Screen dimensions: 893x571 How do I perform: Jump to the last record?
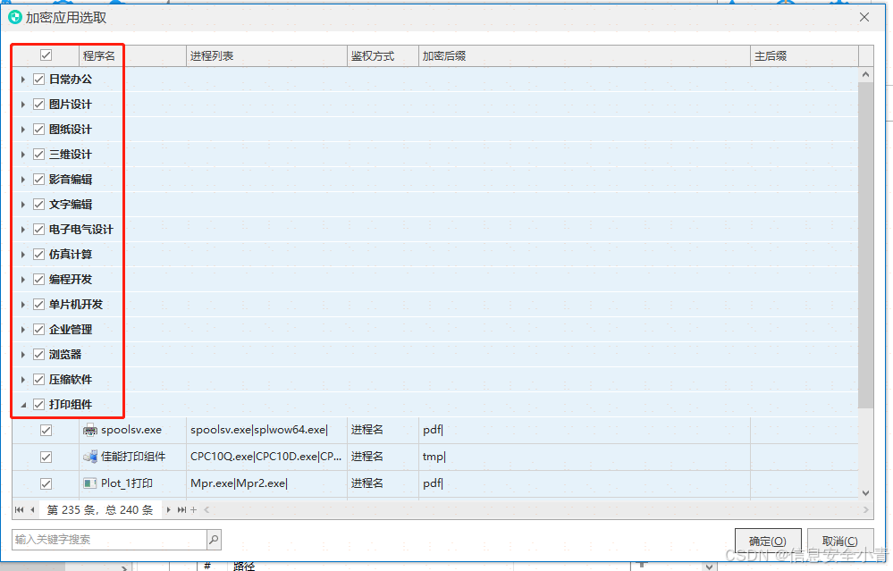click(x=181, y=510)
